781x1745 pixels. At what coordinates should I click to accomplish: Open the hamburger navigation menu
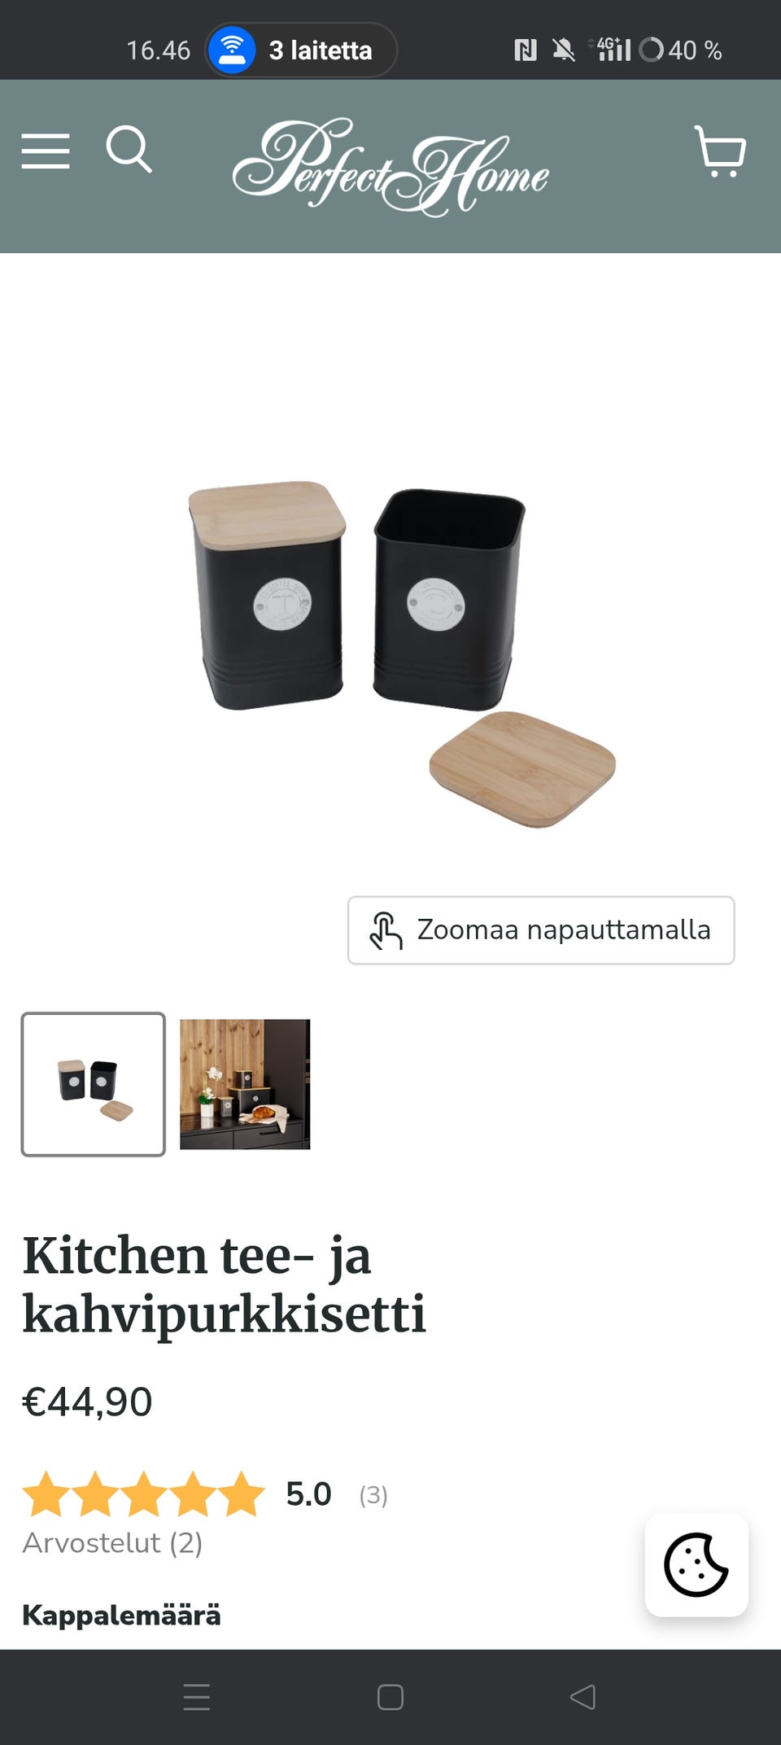(x=46, y=151)
